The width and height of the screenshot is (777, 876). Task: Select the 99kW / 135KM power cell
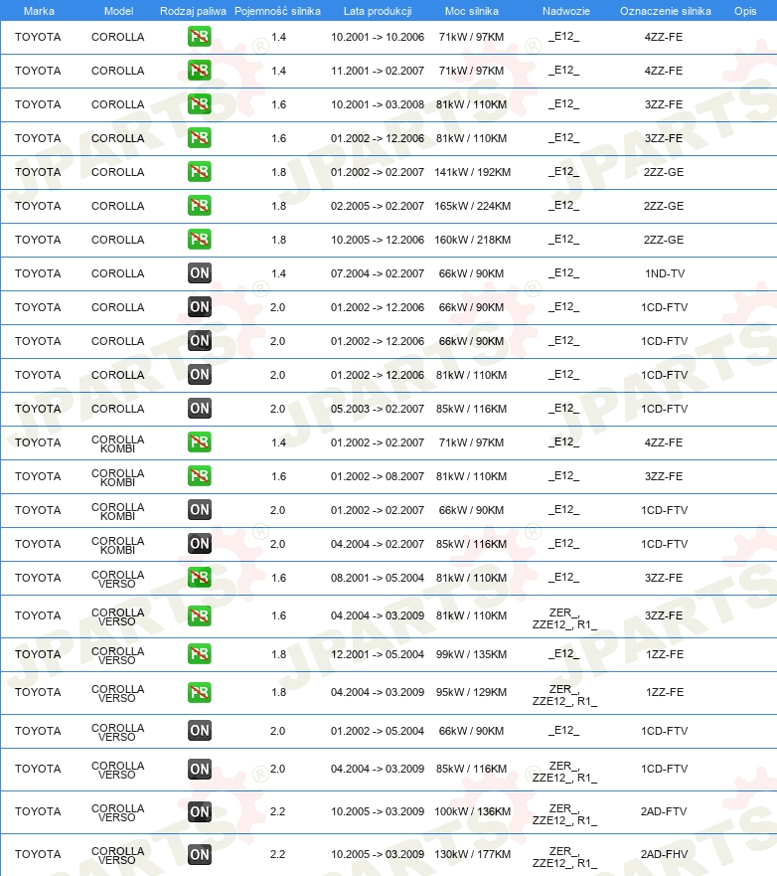(x=472, y=654)
